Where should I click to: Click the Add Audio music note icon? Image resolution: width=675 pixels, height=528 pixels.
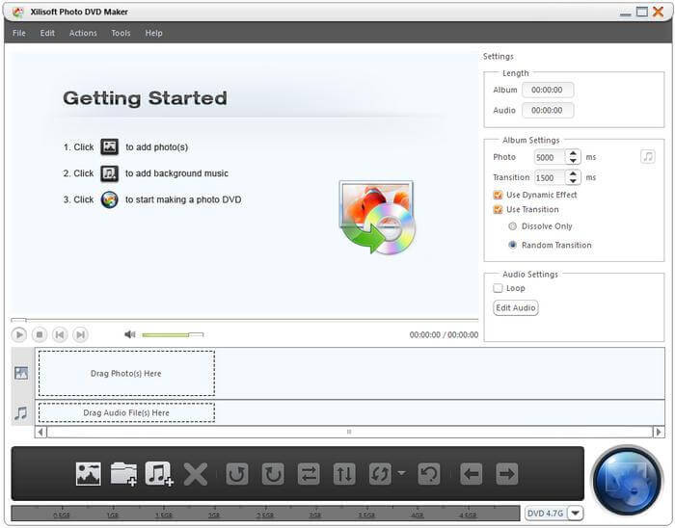(159, 474)
